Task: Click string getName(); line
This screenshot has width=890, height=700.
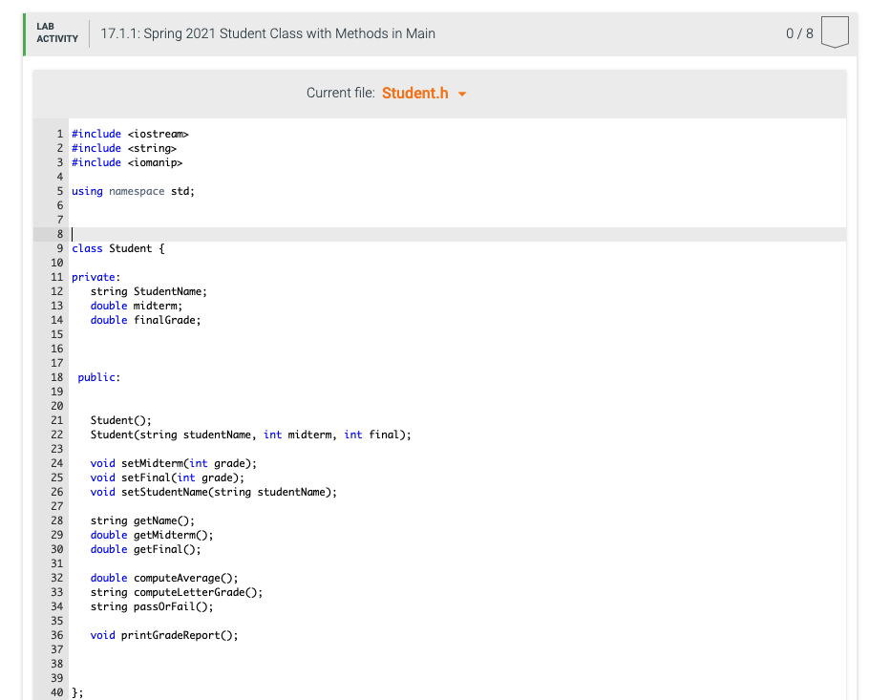Action: coord(142,520)
